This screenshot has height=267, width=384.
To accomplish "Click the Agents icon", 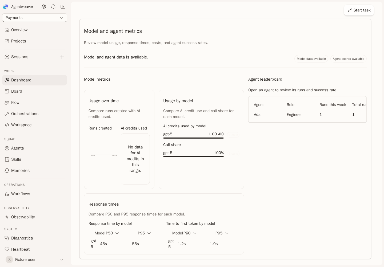I will coord(7,148).
